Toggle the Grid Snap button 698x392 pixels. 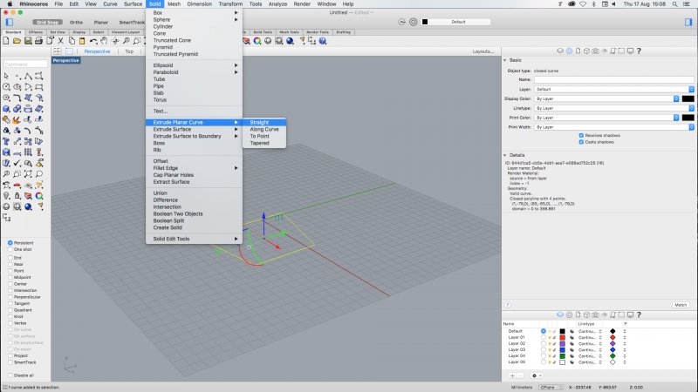[x=48, y=23]
